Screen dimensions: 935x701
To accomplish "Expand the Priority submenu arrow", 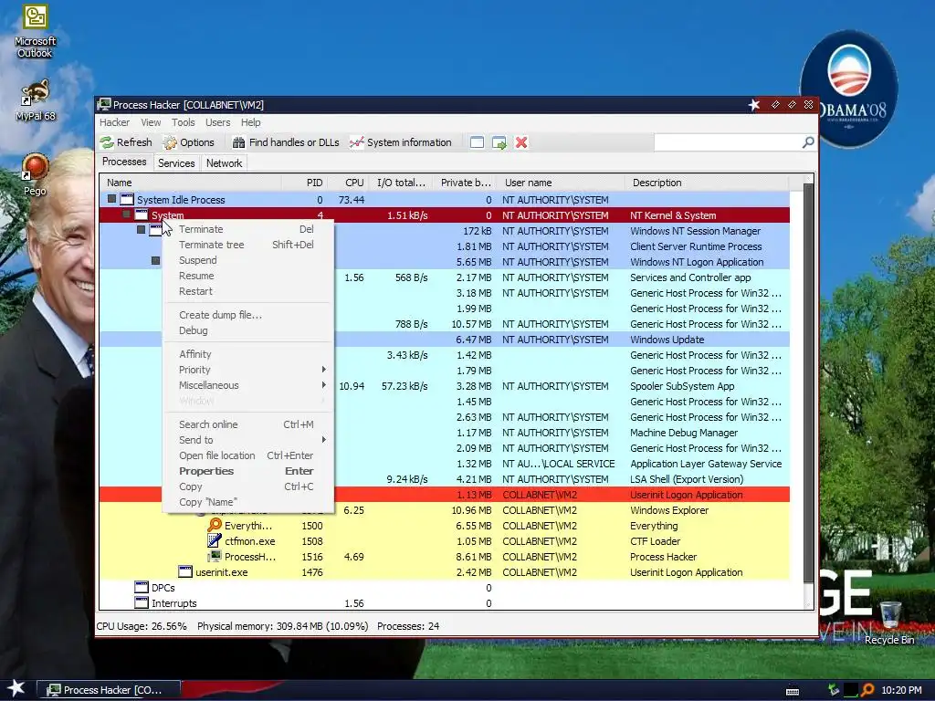I will pos(324,370).
